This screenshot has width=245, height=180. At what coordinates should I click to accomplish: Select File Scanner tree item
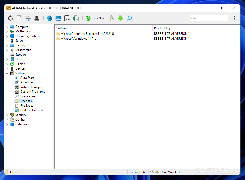coord(28,96)
